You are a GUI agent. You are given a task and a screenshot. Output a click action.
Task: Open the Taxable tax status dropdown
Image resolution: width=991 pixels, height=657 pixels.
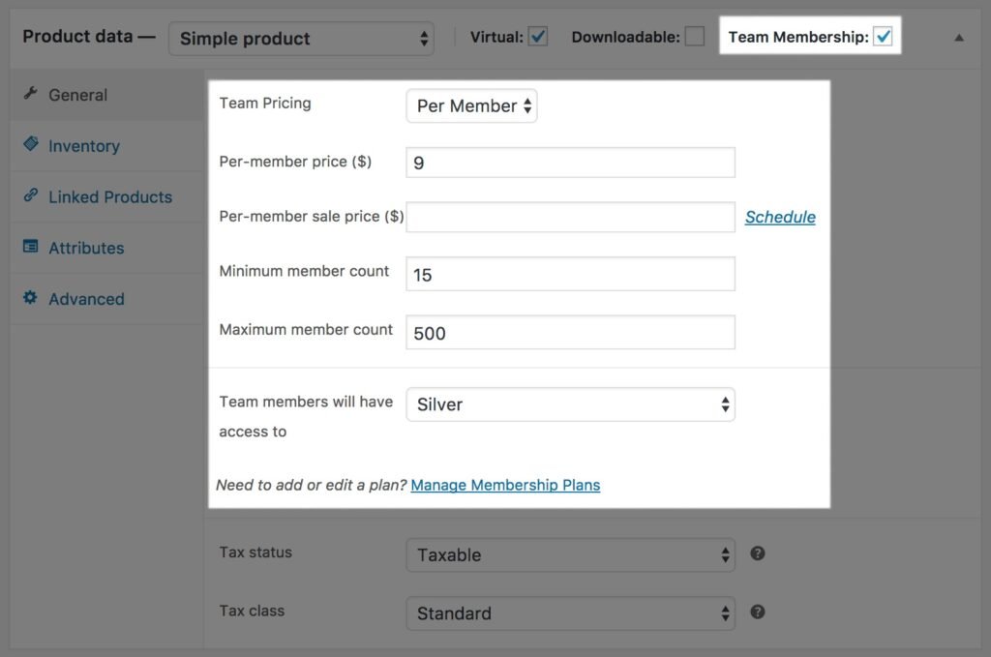[x=570, y=554]
